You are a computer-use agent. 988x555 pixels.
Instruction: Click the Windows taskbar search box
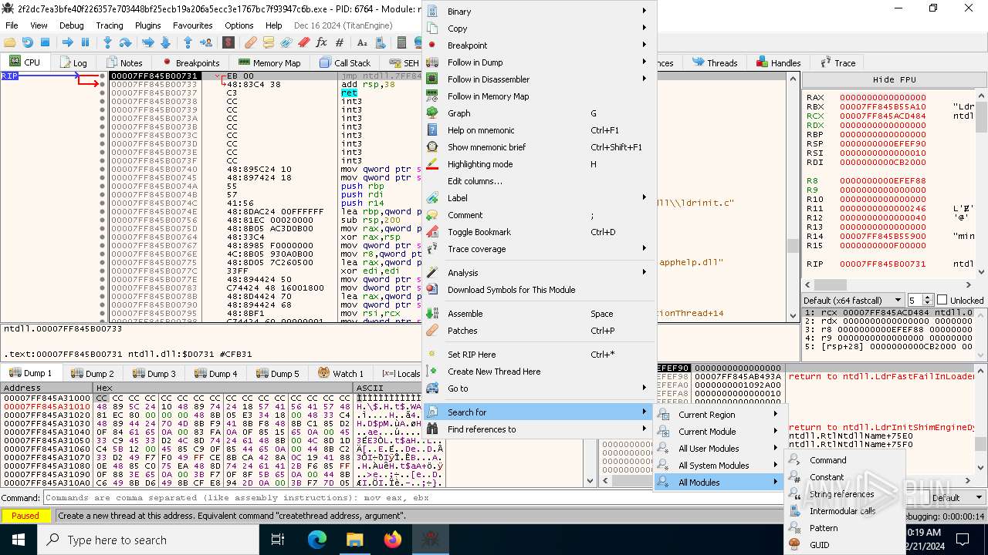[147, 540]
